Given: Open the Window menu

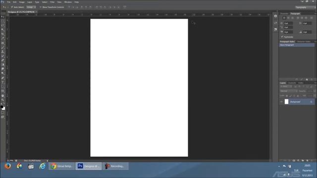Looking at the screenshot, I should (x=68, y=2).
